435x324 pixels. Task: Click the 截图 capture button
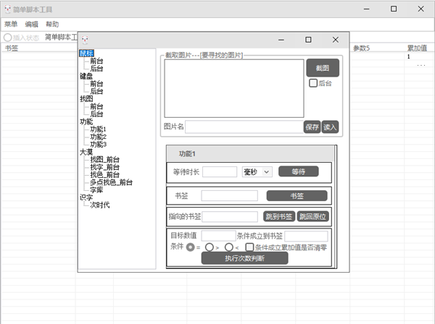(322, 69)
